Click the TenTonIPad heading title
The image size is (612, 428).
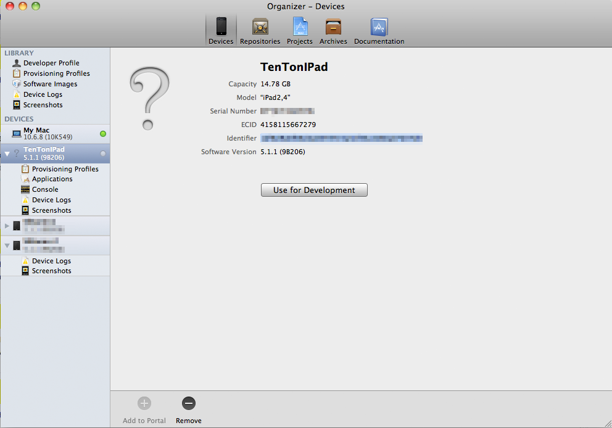click(294, 67)
